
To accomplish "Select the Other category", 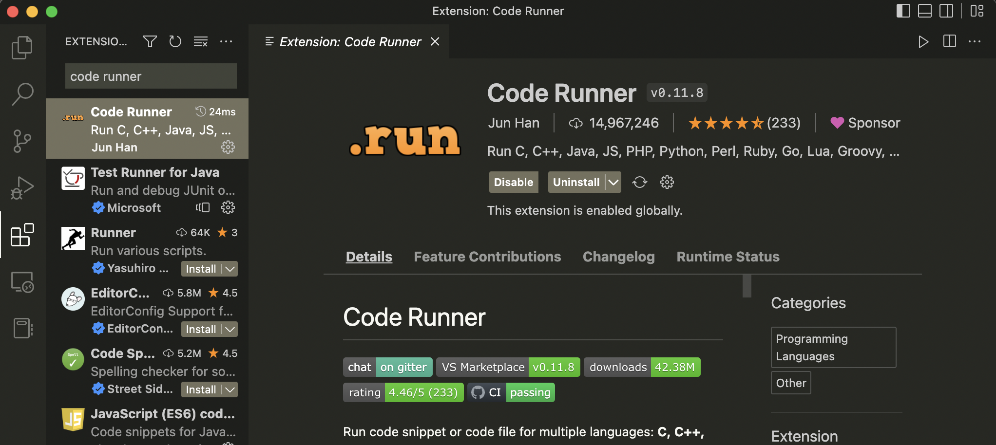I will [x=791, y=383].
